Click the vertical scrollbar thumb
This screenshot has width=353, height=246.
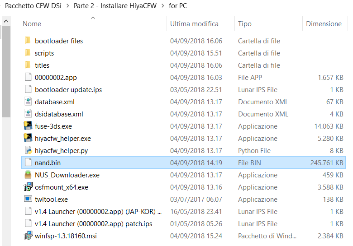coord(6,71)
